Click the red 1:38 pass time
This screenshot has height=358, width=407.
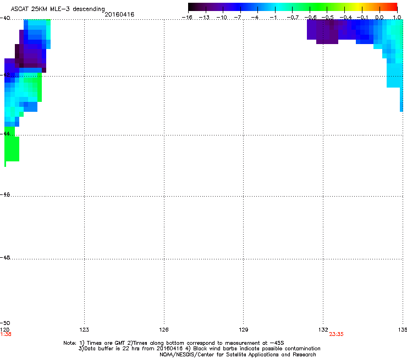(5, 334)
